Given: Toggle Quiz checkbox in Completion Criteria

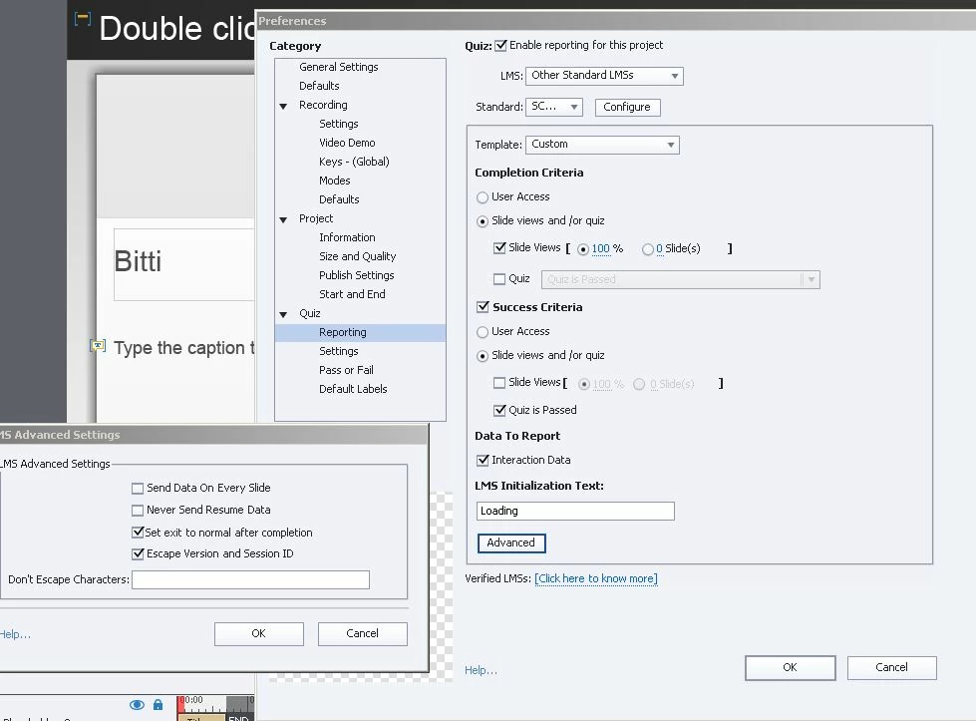Looking at the screenshot, I should click(x=499, y=279).
